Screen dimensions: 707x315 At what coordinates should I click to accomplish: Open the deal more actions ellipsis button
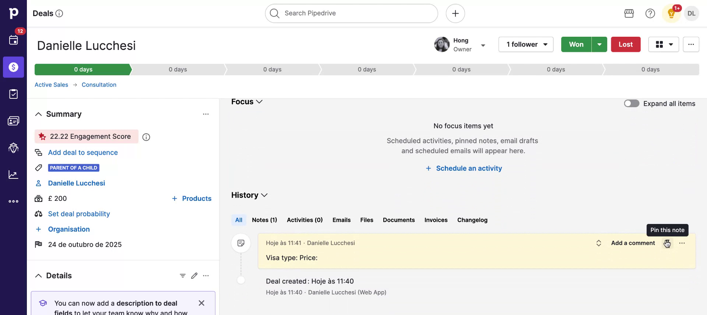coord(691,44)
